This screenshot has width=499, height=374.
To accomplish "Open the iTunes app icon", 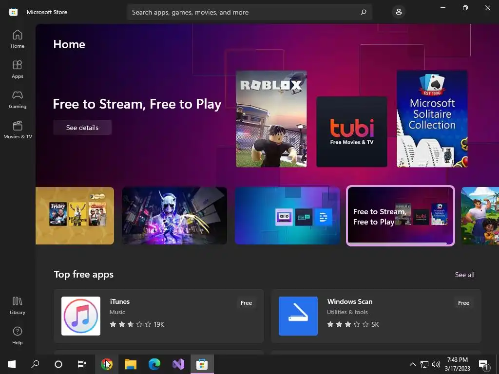I will 81,316.
